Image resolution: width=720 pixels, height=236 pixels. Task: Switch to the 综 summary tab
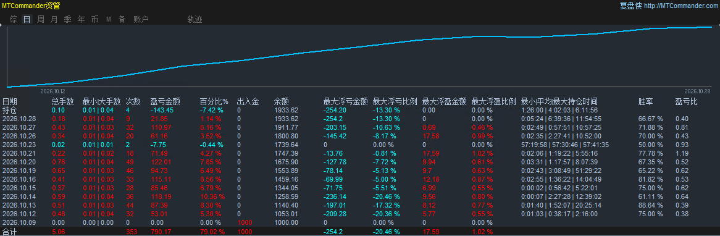[x=14, y=19]
